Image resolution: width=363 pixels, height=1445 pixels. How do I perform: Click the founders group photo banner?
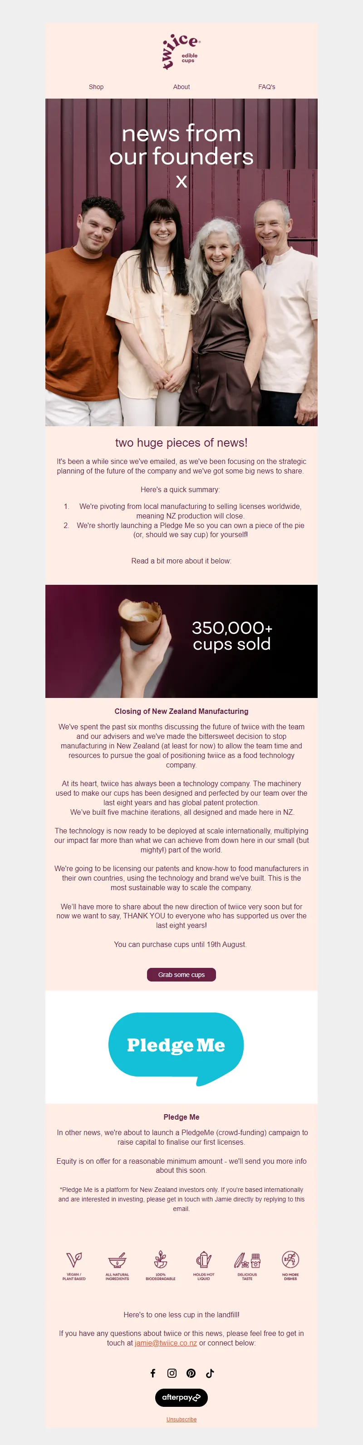181,262
